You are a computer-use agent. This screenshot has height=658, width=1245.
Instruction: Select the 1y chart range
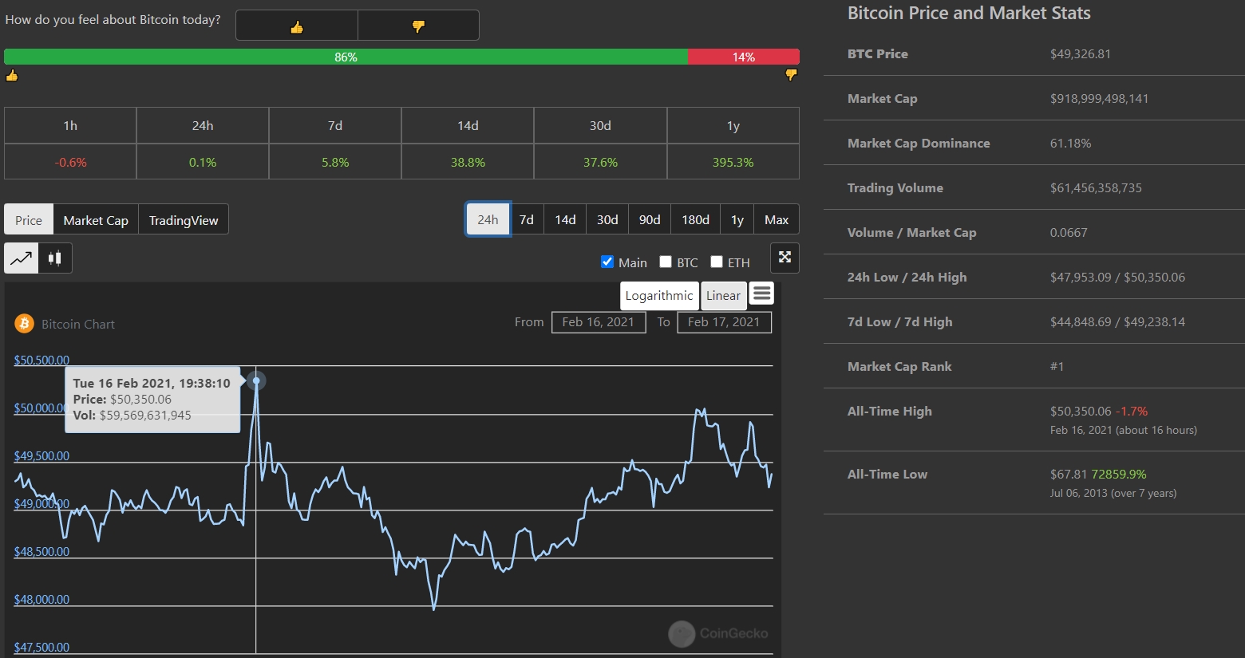tap(737, 219)
